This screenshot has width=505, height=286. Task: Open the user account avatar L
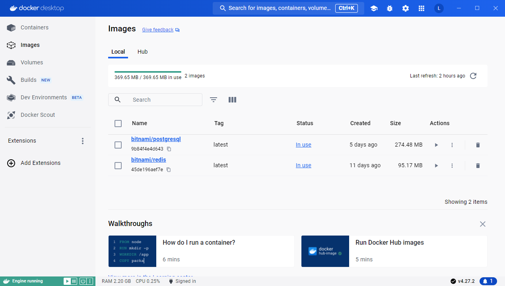coord(439,8)
